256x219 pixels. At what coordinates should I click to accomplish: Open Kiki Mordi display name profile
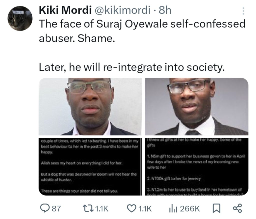click(65, 10)
